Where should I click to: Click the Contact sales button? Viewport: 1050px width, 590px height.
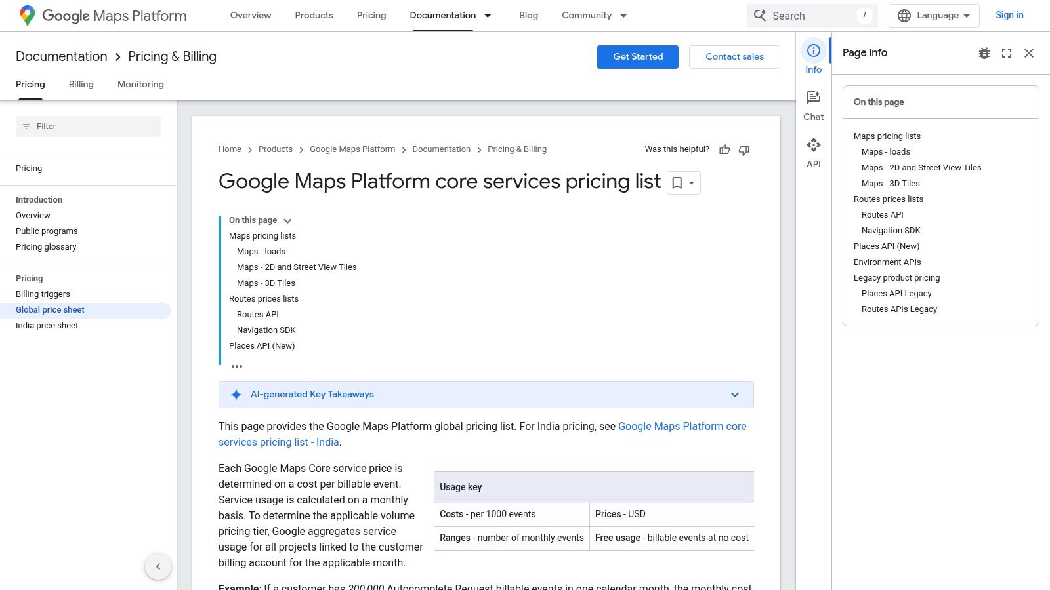click(x=734, y=57)
